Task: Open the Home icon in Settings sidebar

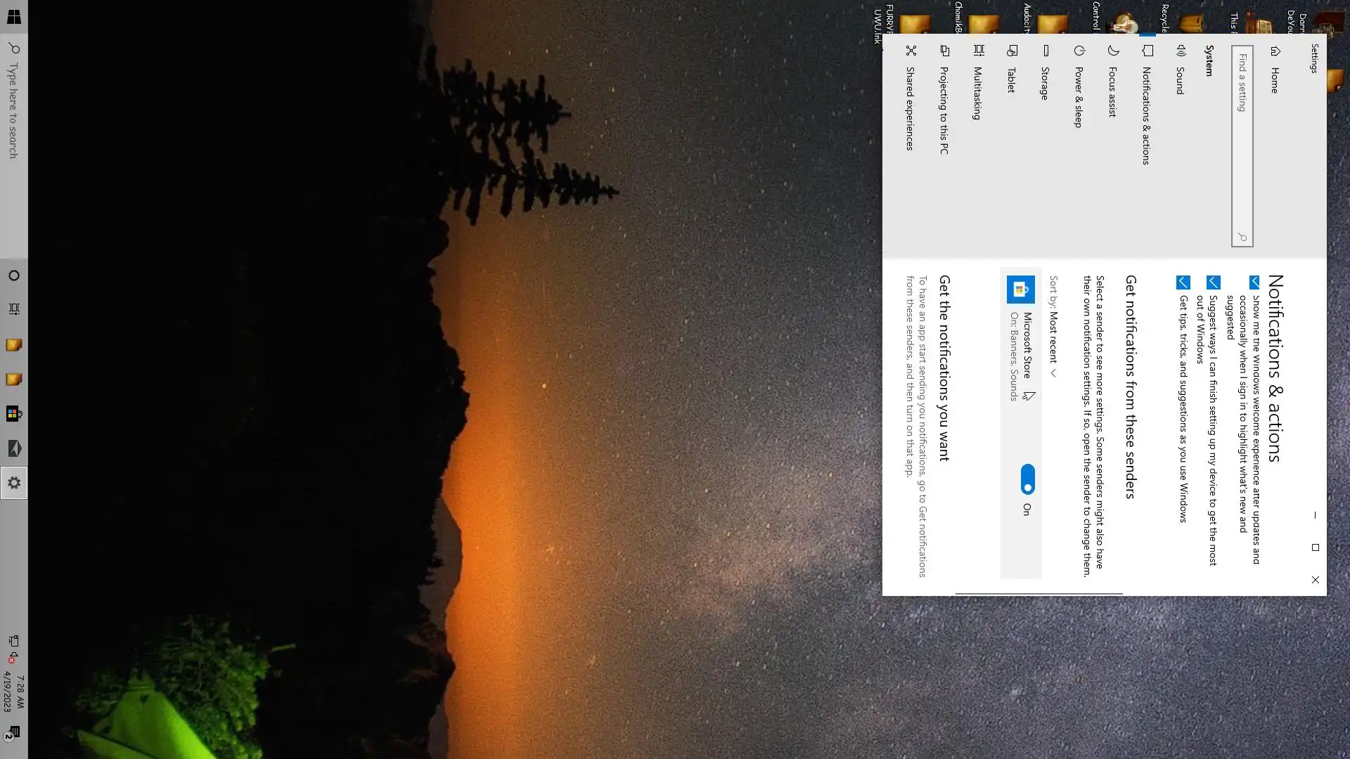Action: tap(1275, 51)
